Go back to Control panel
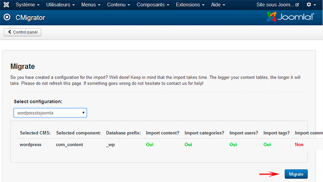 tap(23, 32)
